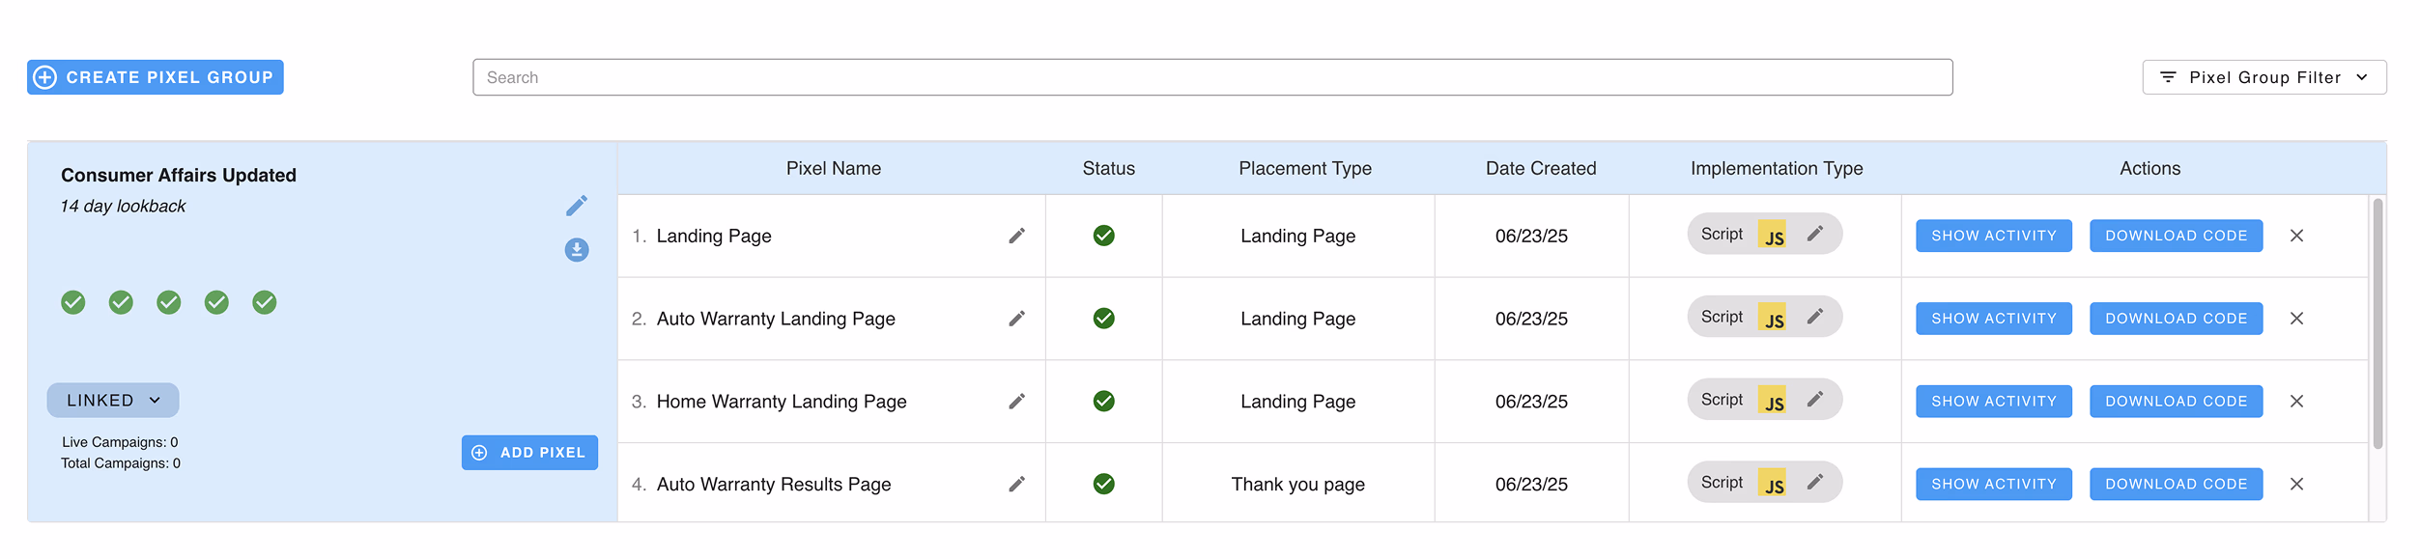Viewport: 2420px width, 559px height.
Task: Expand the LINKED dropdown
Action: (113, 401)
